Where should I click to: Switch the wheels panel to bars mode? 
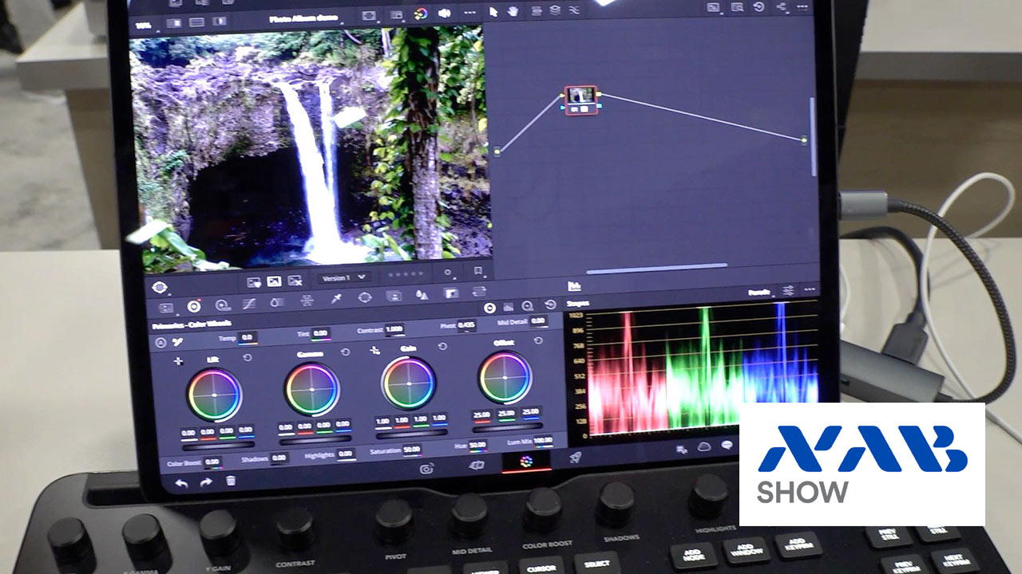509,307
